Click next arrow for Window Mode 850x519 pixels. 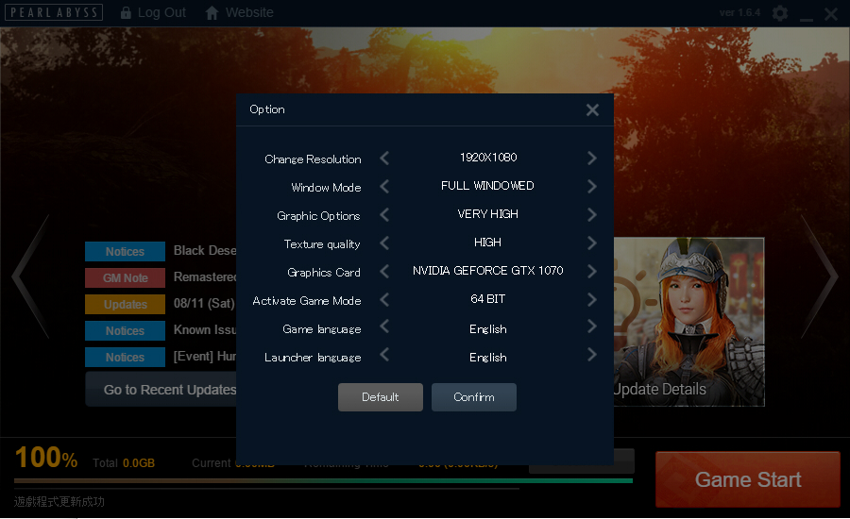(591, 186)
